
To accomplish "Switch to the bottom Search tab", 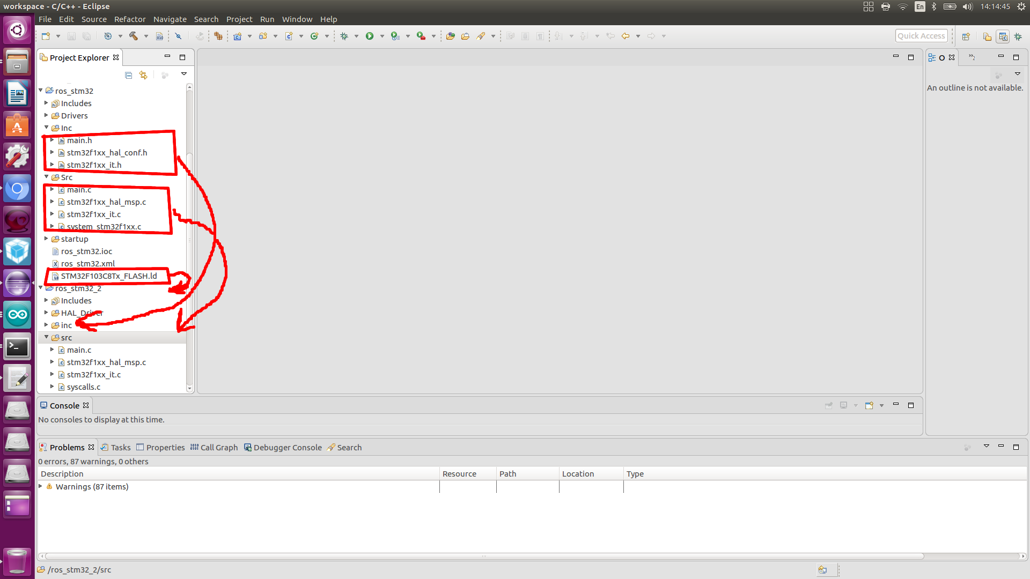I will (344, 447).
